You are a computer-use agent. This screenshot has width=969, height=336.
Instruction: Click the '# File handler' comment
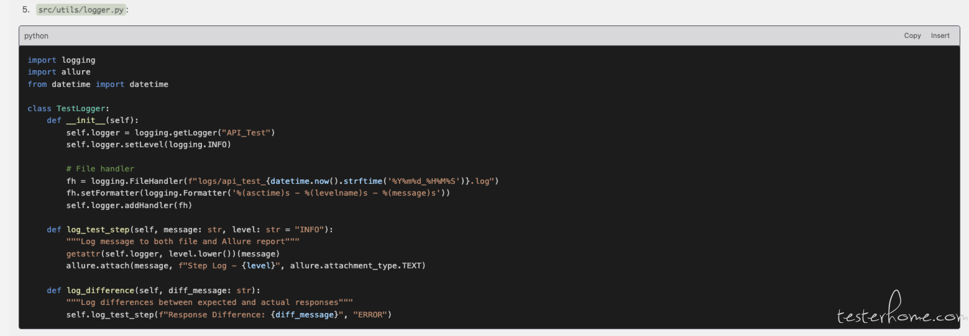[100, 169]
